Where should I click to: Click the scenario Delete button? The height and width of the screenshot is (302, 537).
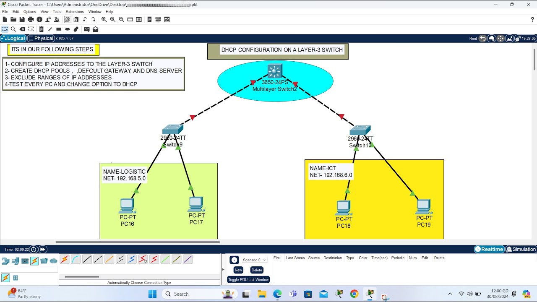257,270
